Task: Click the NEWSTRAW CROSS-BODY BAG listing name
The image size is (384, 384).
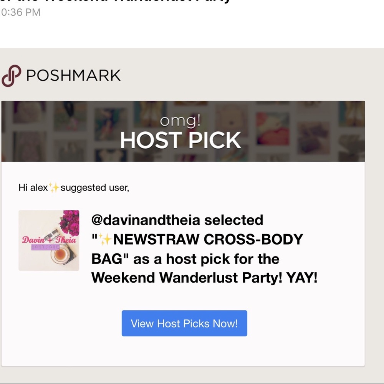Action: [x=208, y=240]
